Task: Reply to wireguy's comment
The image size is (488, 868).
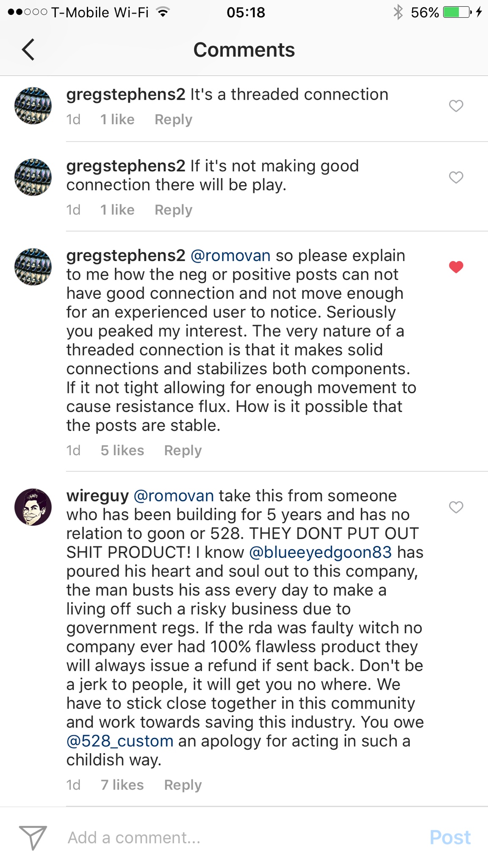Action: pos(183,785)
